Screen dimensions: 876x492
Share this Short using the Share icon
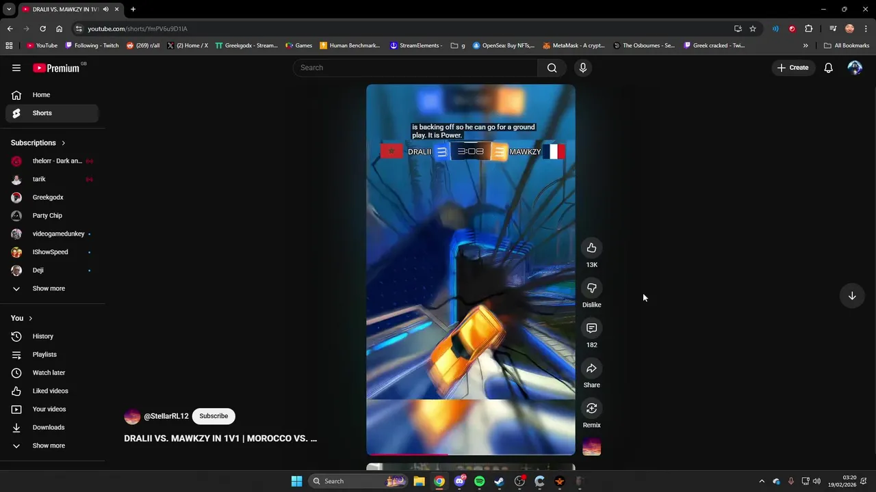591,368
